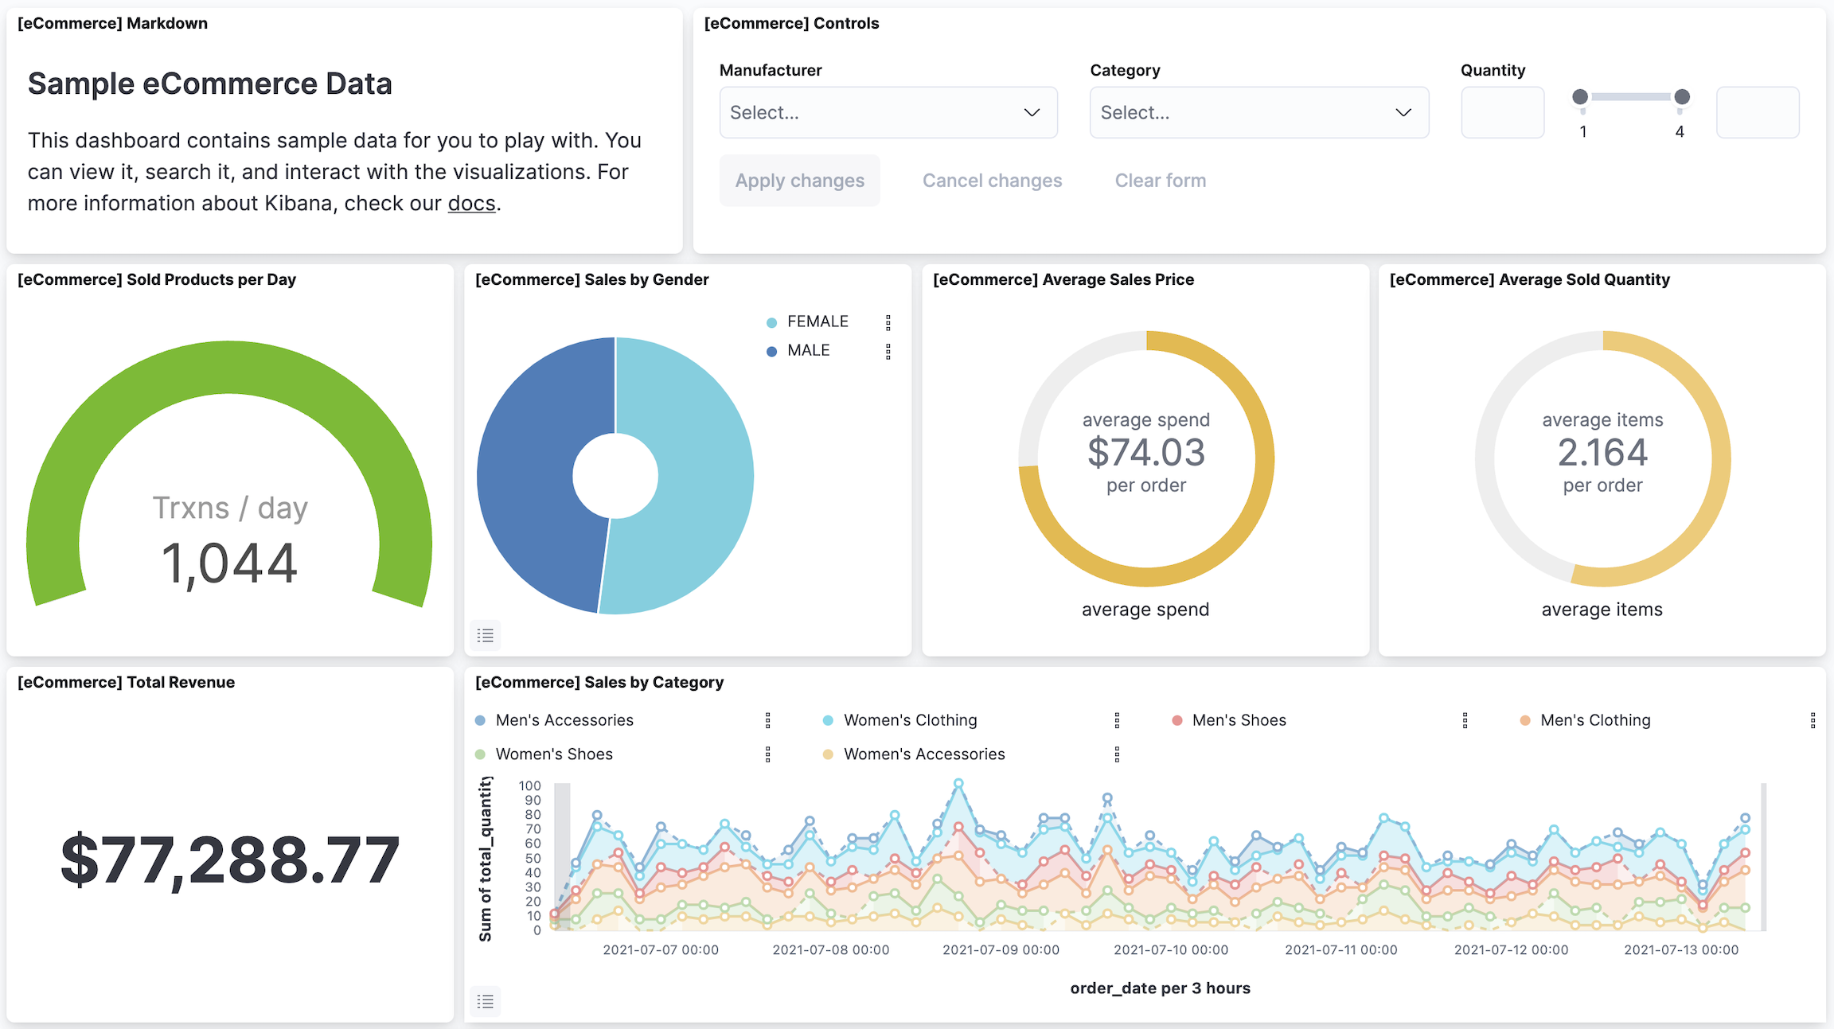Open options for Men's Shoes legend entry
1834x1029 pixels.
[x=1465, y=720]
